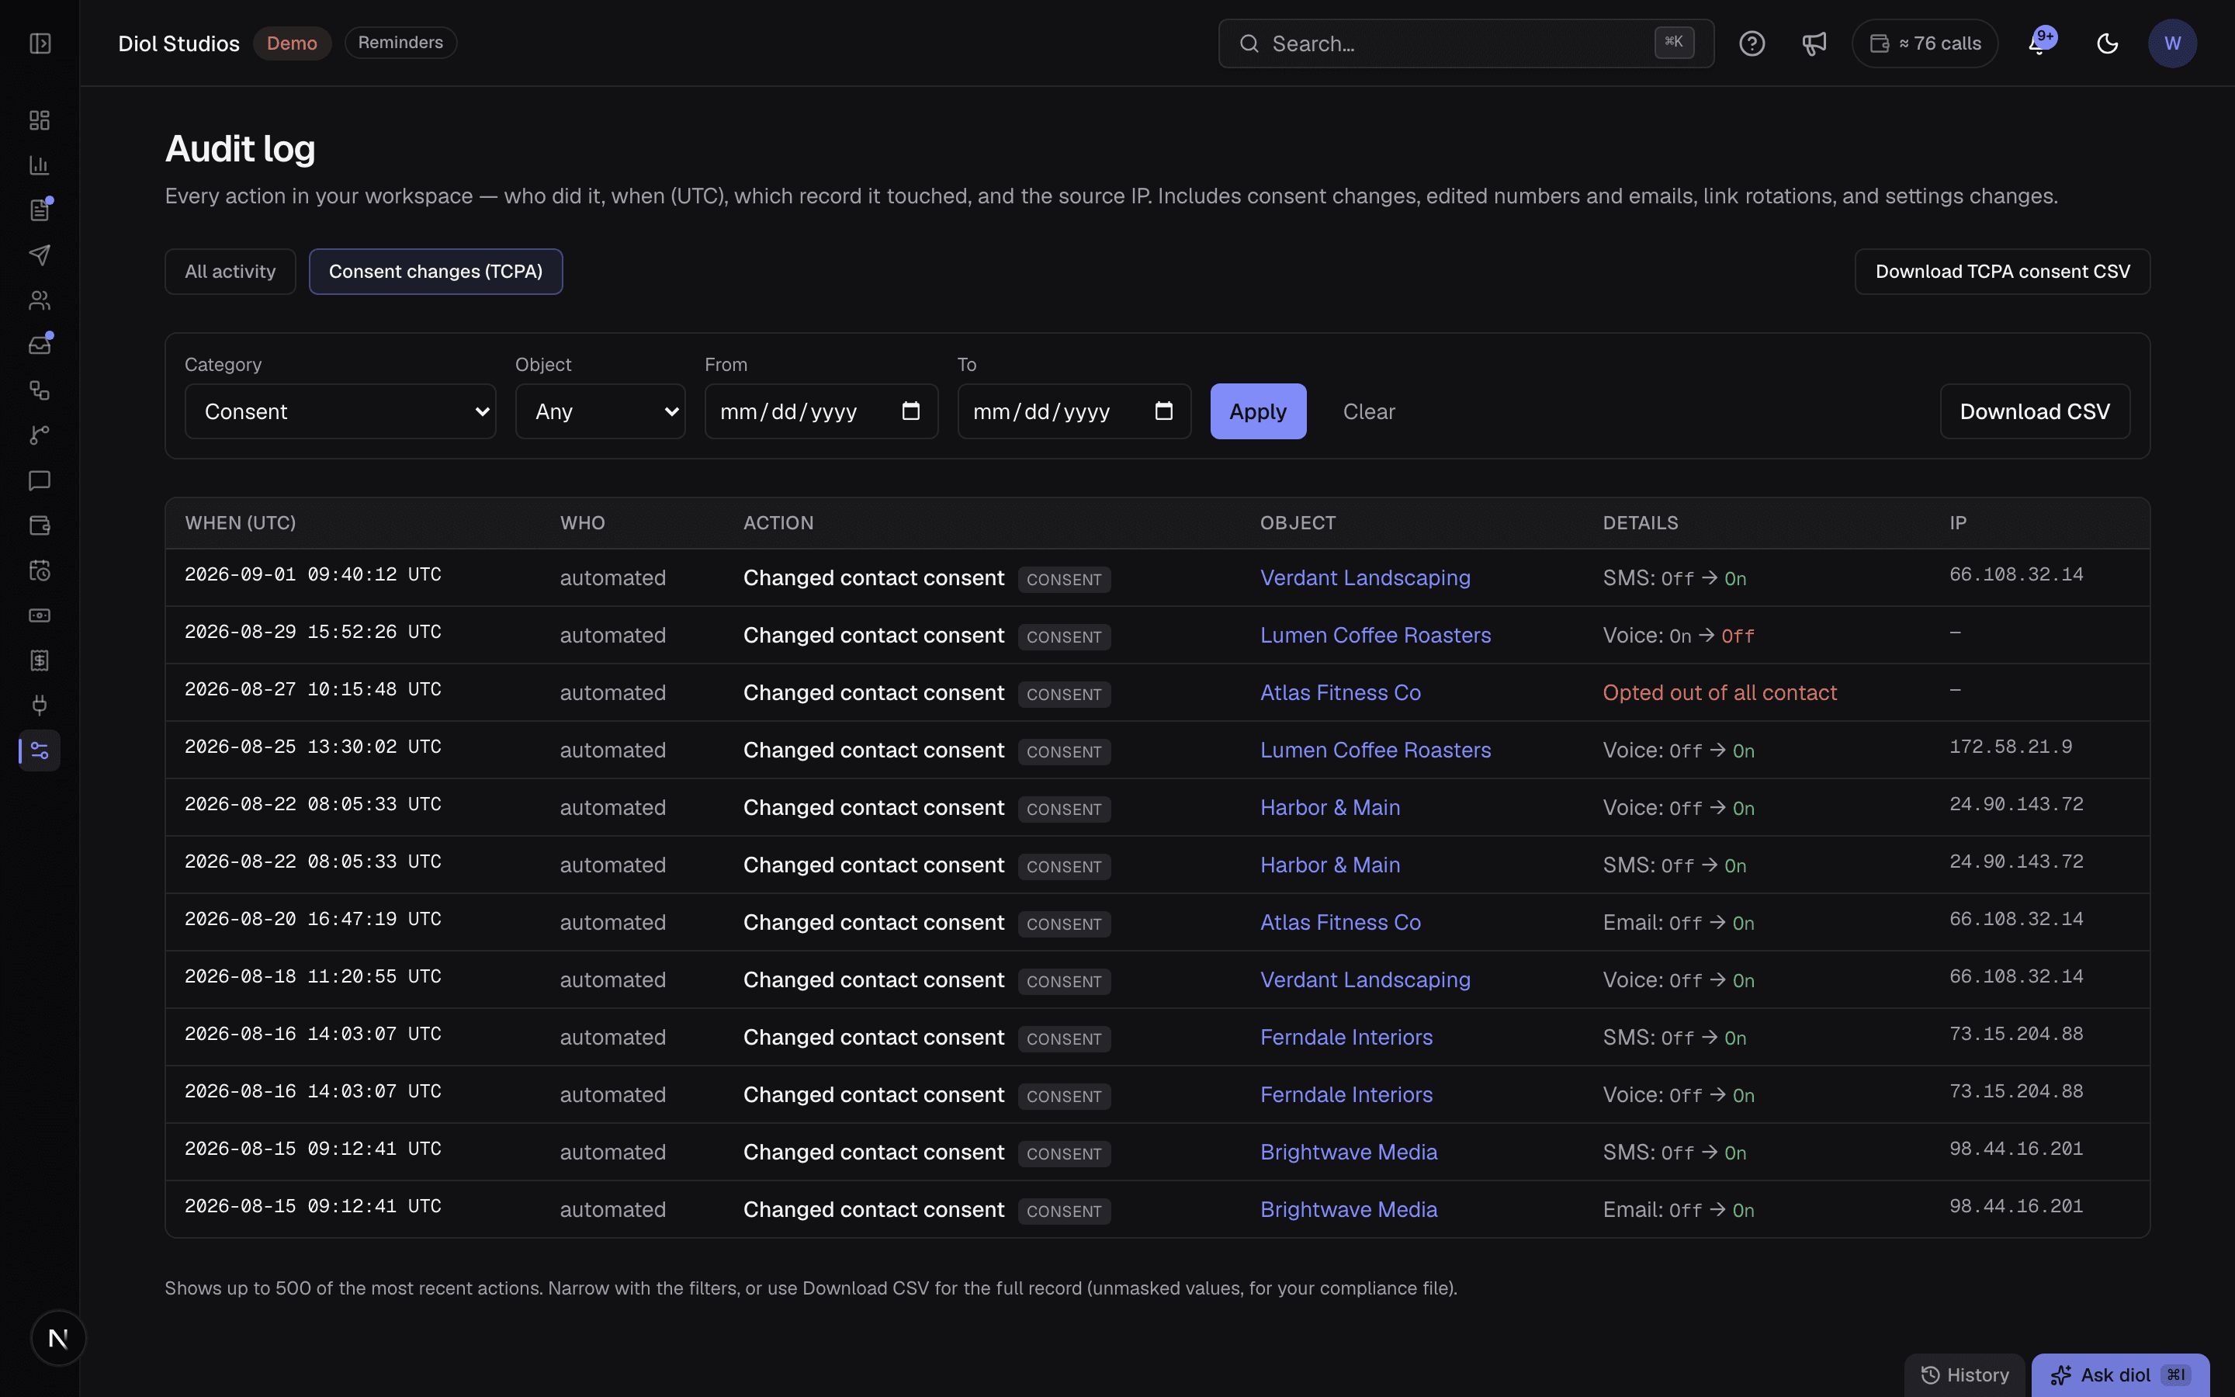The height and width of the screenshot is (1397, 2235).
Task: Open the From date calendar picker icon
Action: click(x=910, y=411)
